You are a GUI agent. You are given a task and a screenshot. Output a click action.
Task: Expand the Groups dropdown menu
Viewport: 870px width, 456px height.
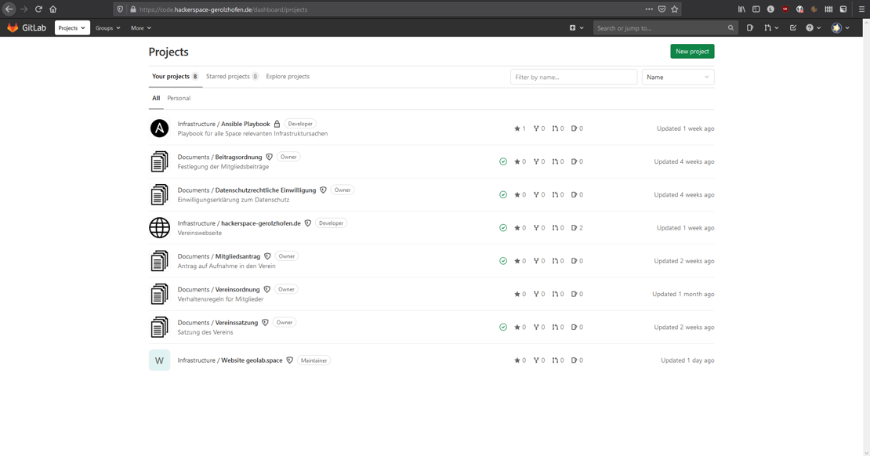107,27
